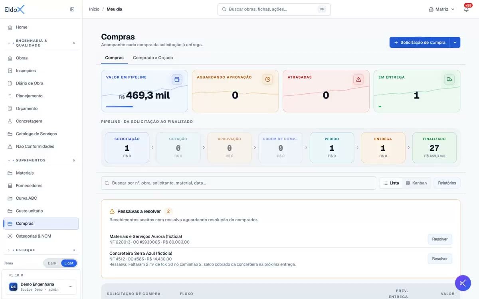Screen dimensions: 479x299
Task: Select Ordem de Compra pipeline stage
Action: tap(281, 148)
